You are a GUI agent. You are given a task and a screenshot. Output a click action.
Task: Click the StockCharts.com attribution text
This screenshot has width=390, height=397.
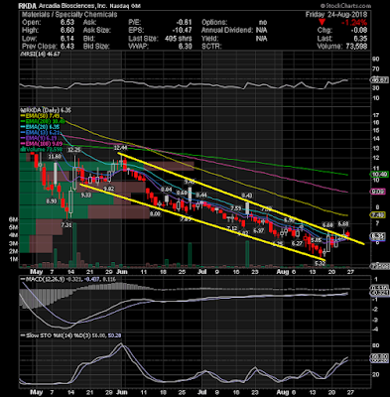pos(345,6)
